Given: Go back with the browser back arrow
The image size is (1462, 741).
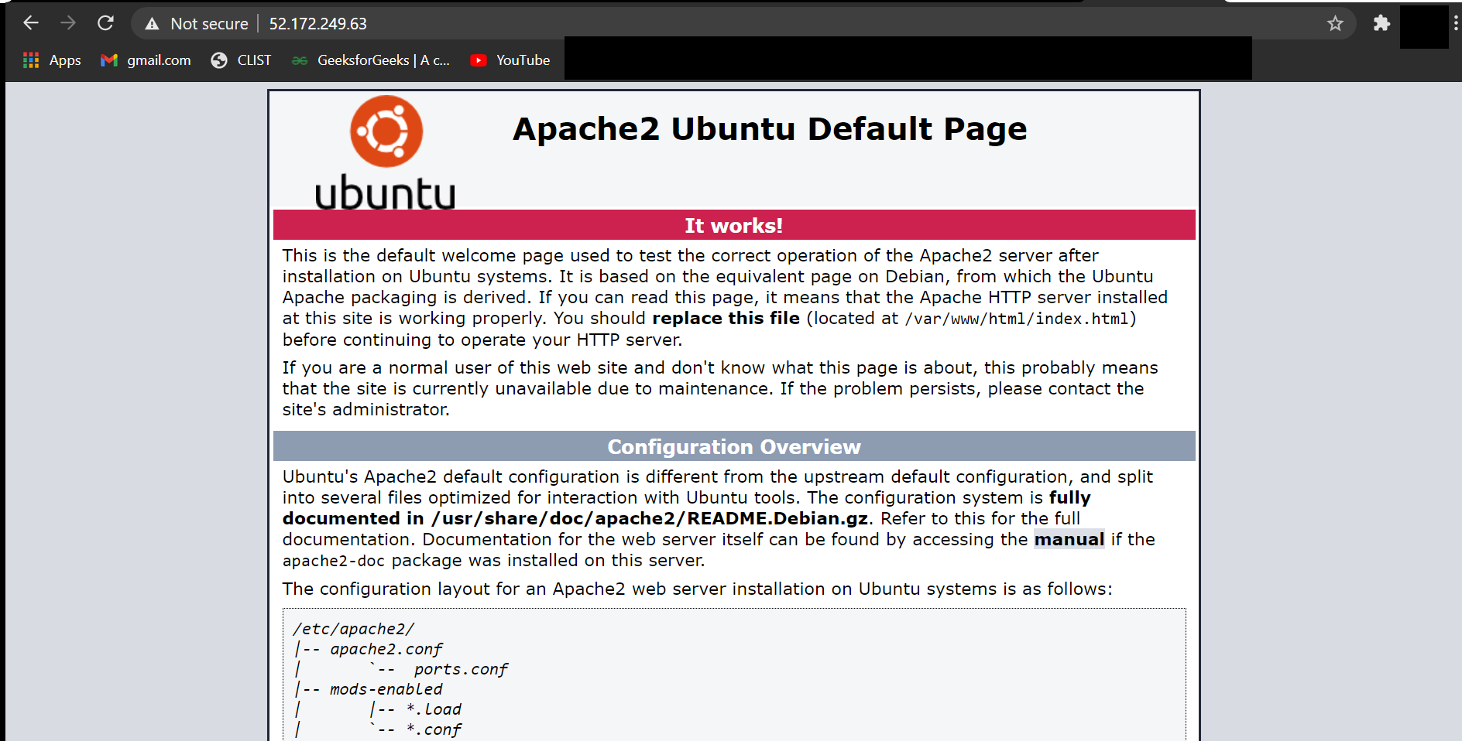Looking at the screenshot, I should tap(31, 23).
